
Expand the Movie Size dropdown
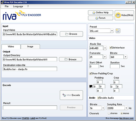tap(105, 48)
